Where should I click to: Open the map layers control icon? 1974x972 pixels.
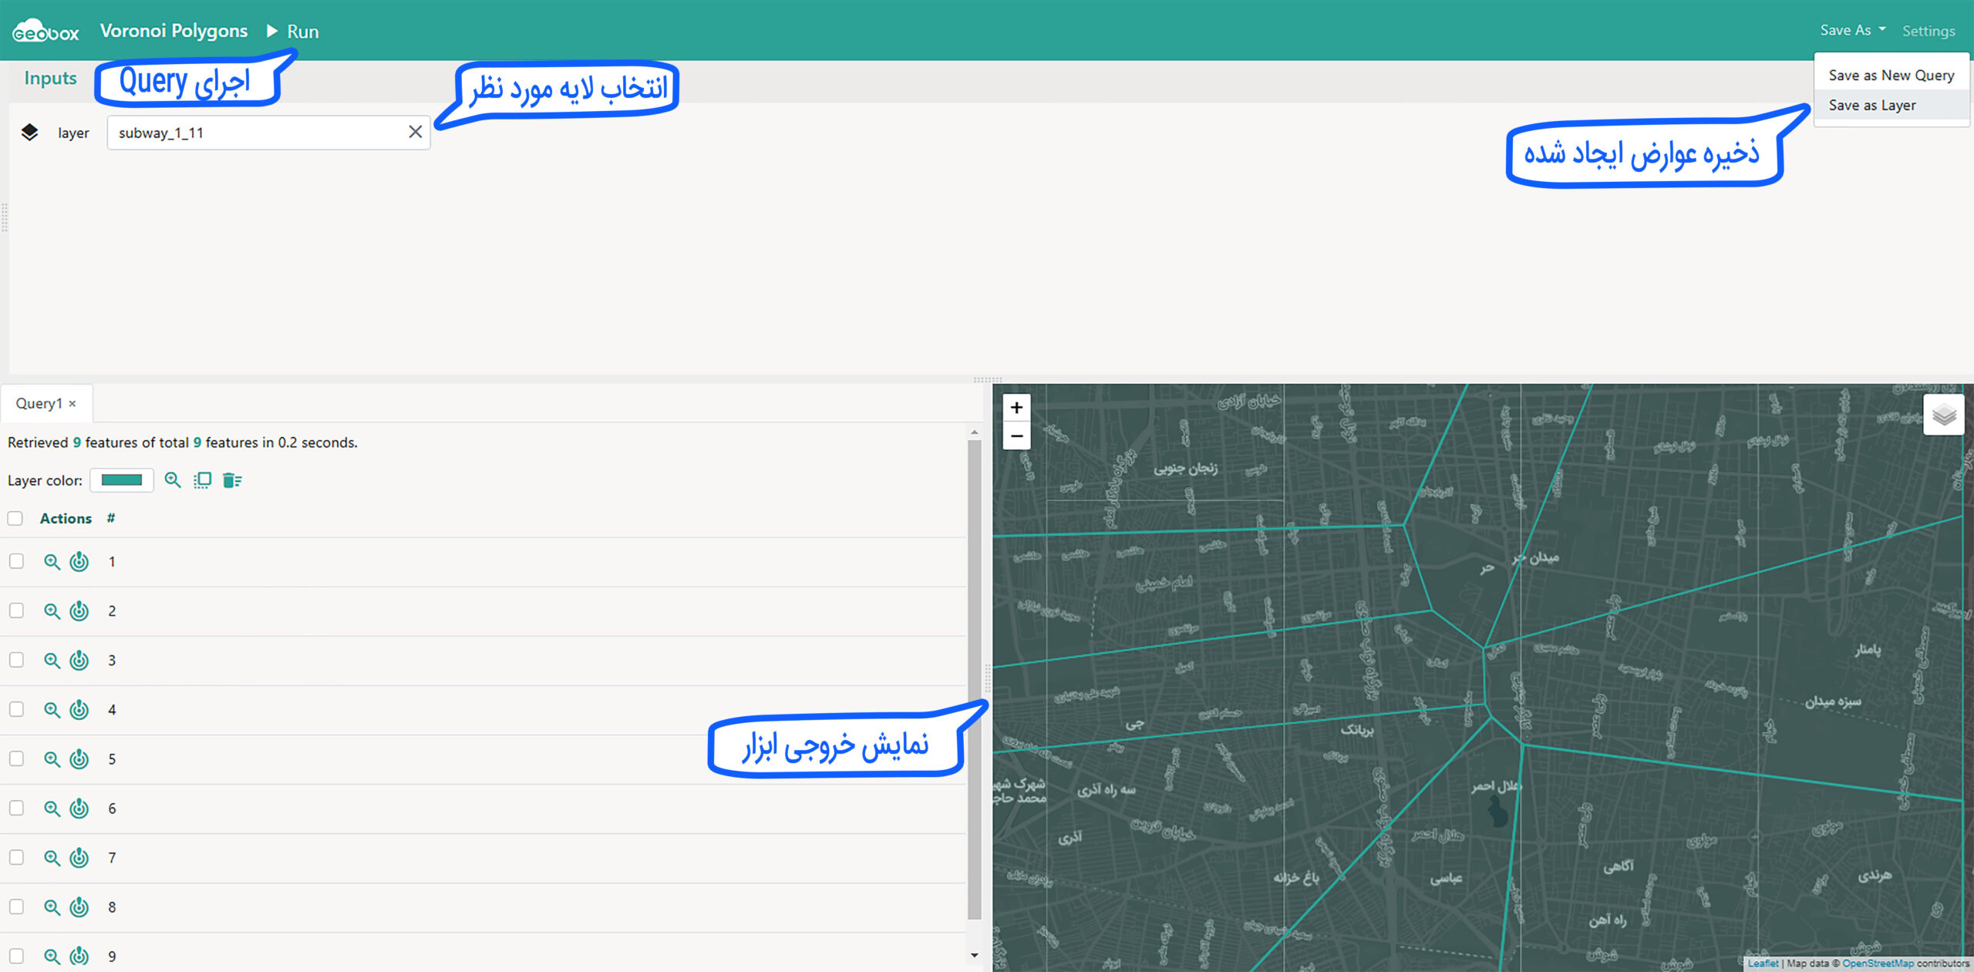[1943, 415]
